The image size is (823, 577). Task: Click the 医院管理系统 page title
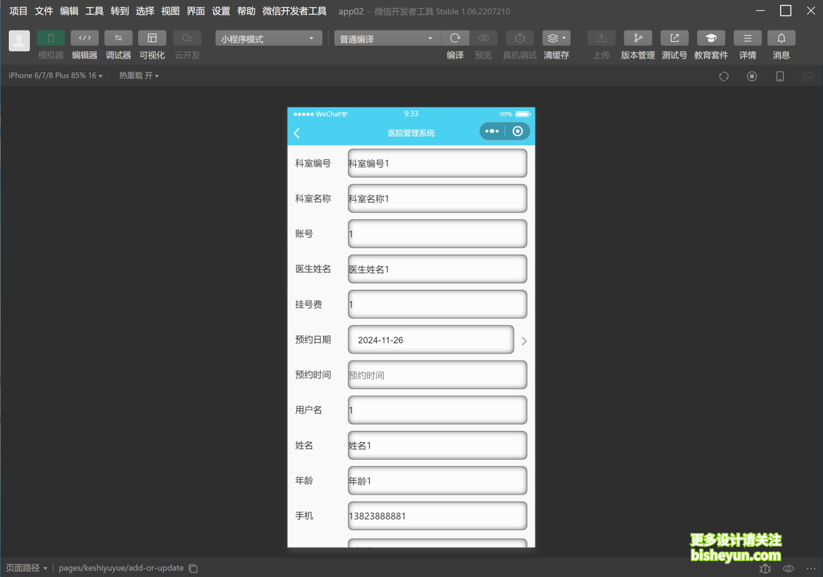(411, 133)
